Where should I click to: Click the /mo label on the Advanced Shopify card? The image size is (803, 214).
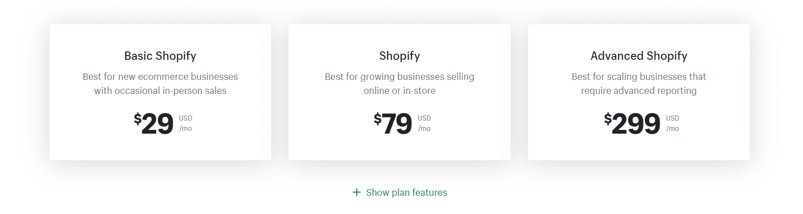(x=673, y=128)
